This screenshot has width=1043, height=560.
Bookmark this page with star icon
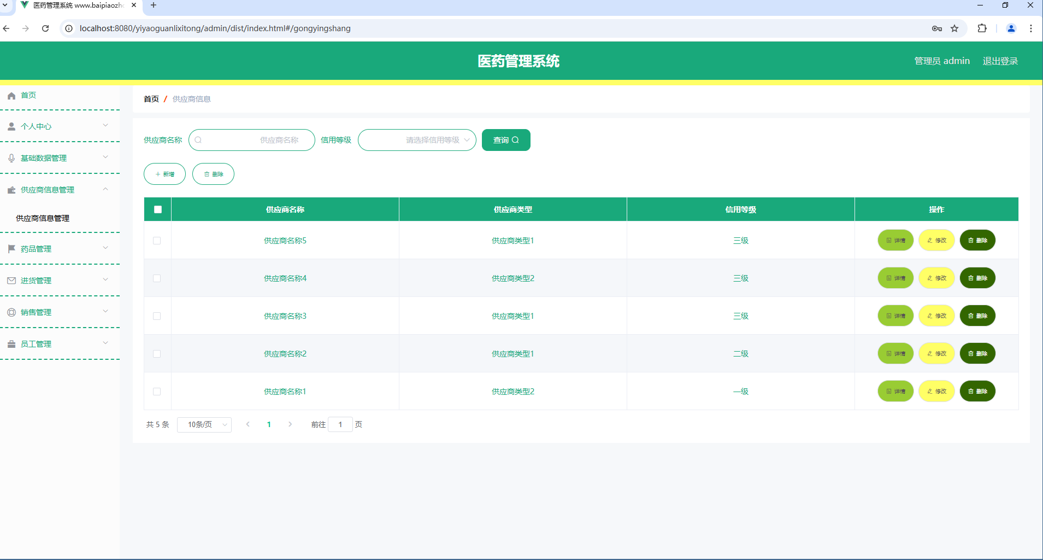pyautogui.click(x=954, y=28)
